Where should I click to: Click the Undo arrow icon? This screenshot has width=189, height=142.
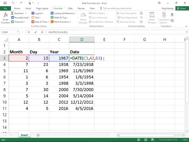(13, 3)
